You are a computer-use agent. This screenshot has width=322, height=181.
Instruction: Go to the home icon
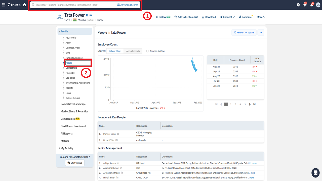(24, 5)
